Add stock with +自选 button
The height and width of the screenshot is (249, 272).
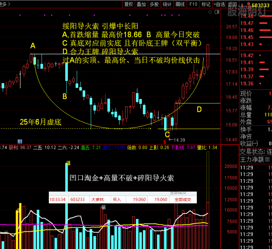pos(219,4)
